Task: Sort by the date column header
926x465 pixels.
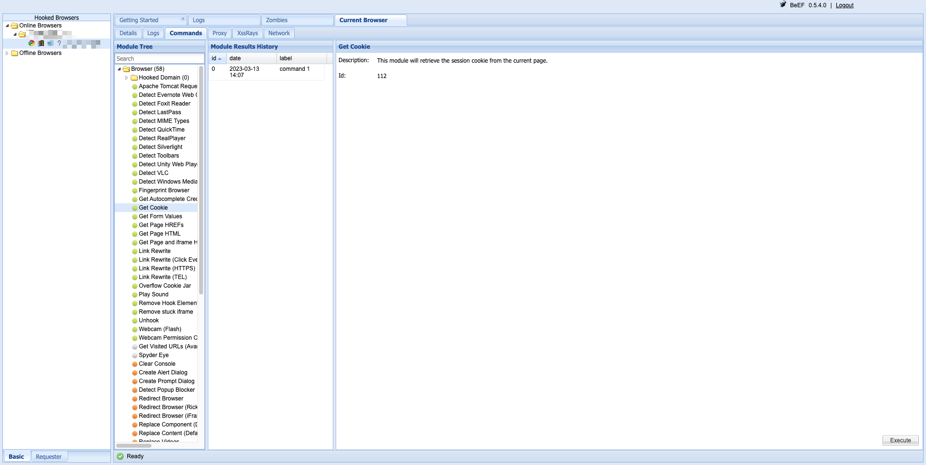Action: pyautogui.click(x=252, y=58)
